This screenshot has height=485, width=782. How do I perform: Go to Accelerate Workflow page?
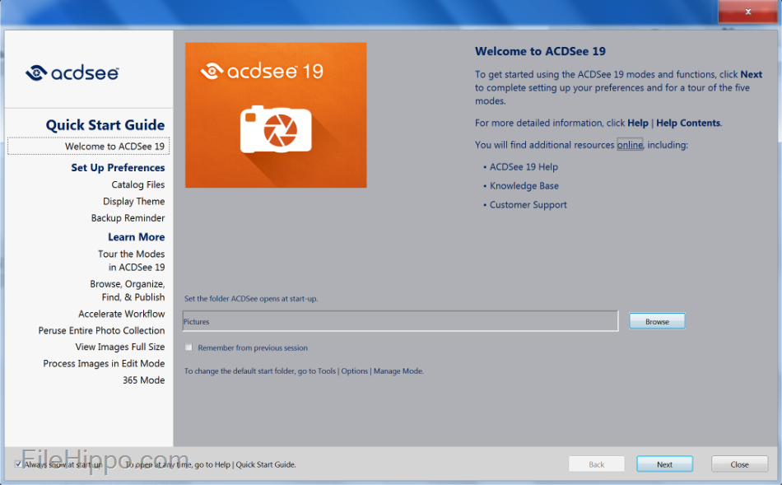tap(122, 314)
